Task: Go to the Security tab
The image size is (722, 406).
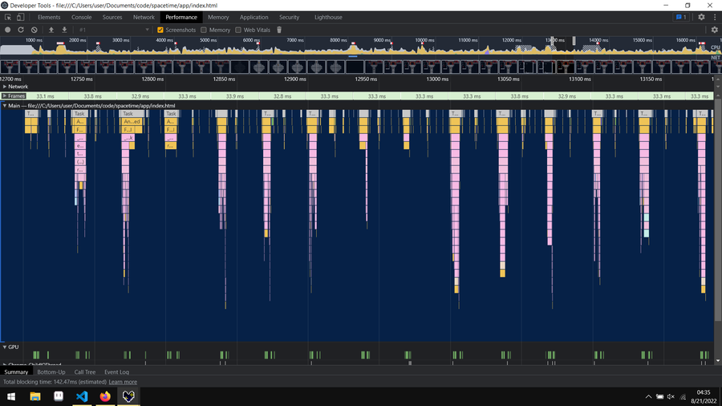Action: [x=289, y=17]
